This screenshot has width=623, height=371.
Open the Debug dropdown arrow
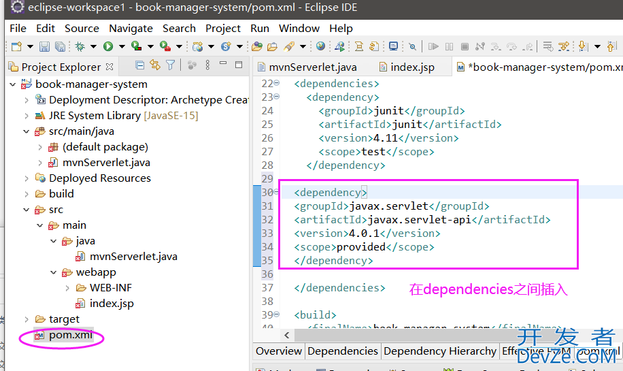click(x=93, y=47)
